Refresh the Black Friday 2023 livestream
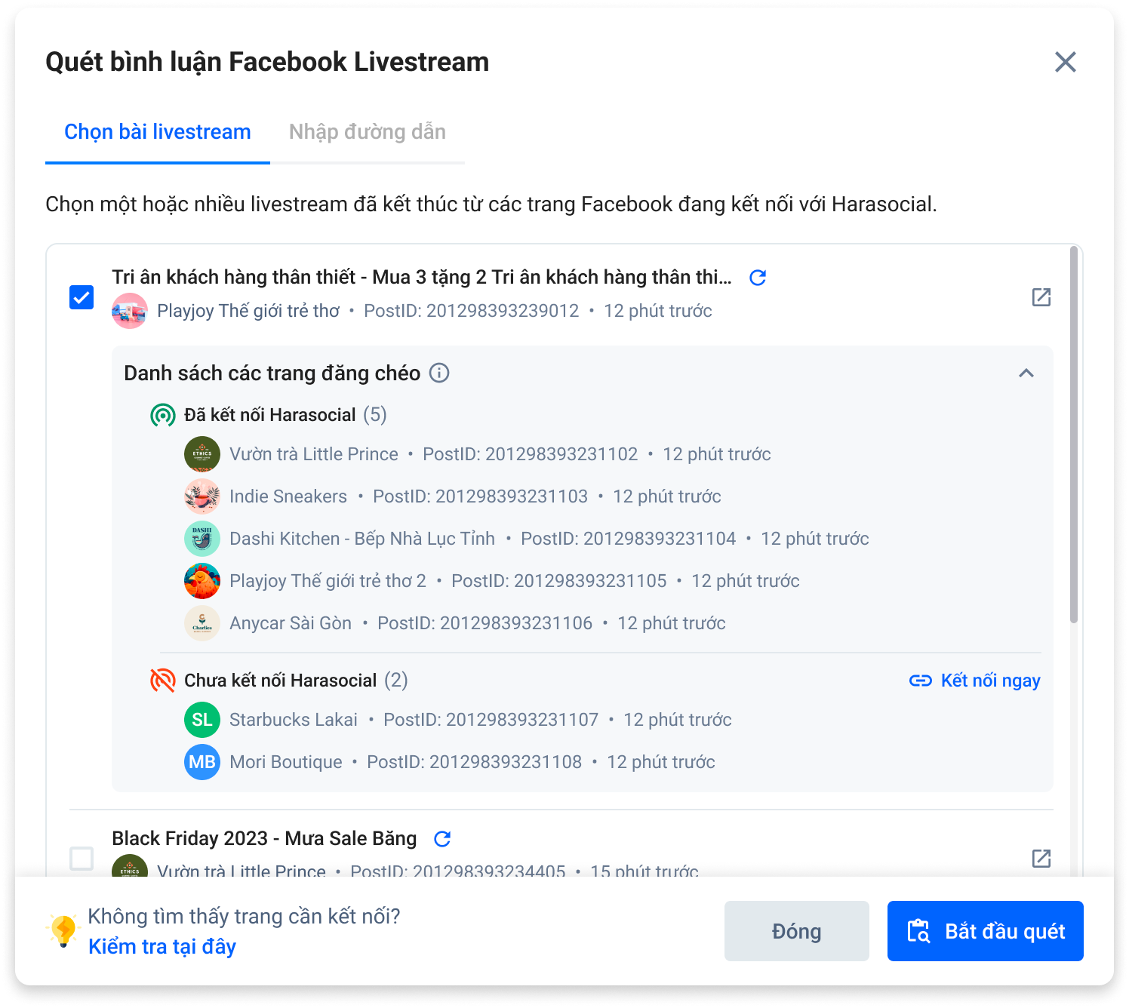This screenshot has height=1008, width=1129. point(442,839)
